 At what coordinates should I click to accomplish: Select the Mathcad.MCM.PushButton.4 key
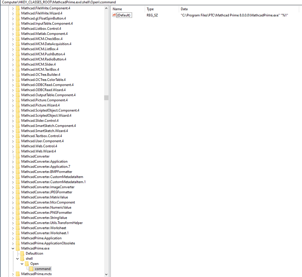pyautogui.click(x=43, y=54)
